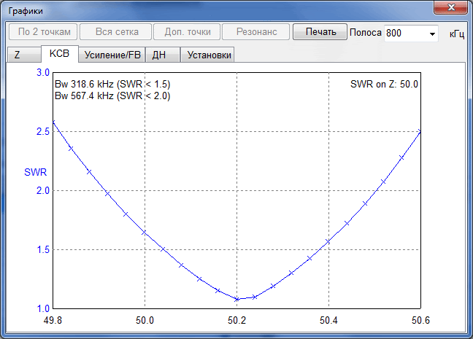473x339 pixels.
Task: Select the КСВ tab
Action: pyautogui.click(x=59, y=54)
